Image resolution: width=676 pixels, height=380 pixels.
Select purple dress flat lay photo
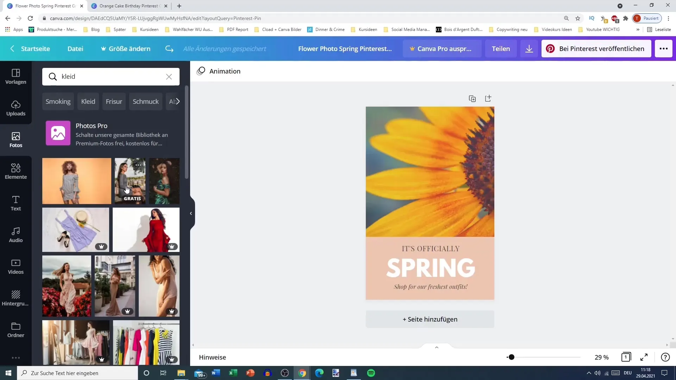pos(76,230)
